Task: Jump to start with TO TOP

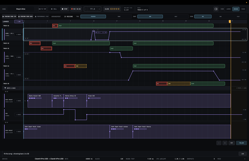Action: click(x=42, y=9)
